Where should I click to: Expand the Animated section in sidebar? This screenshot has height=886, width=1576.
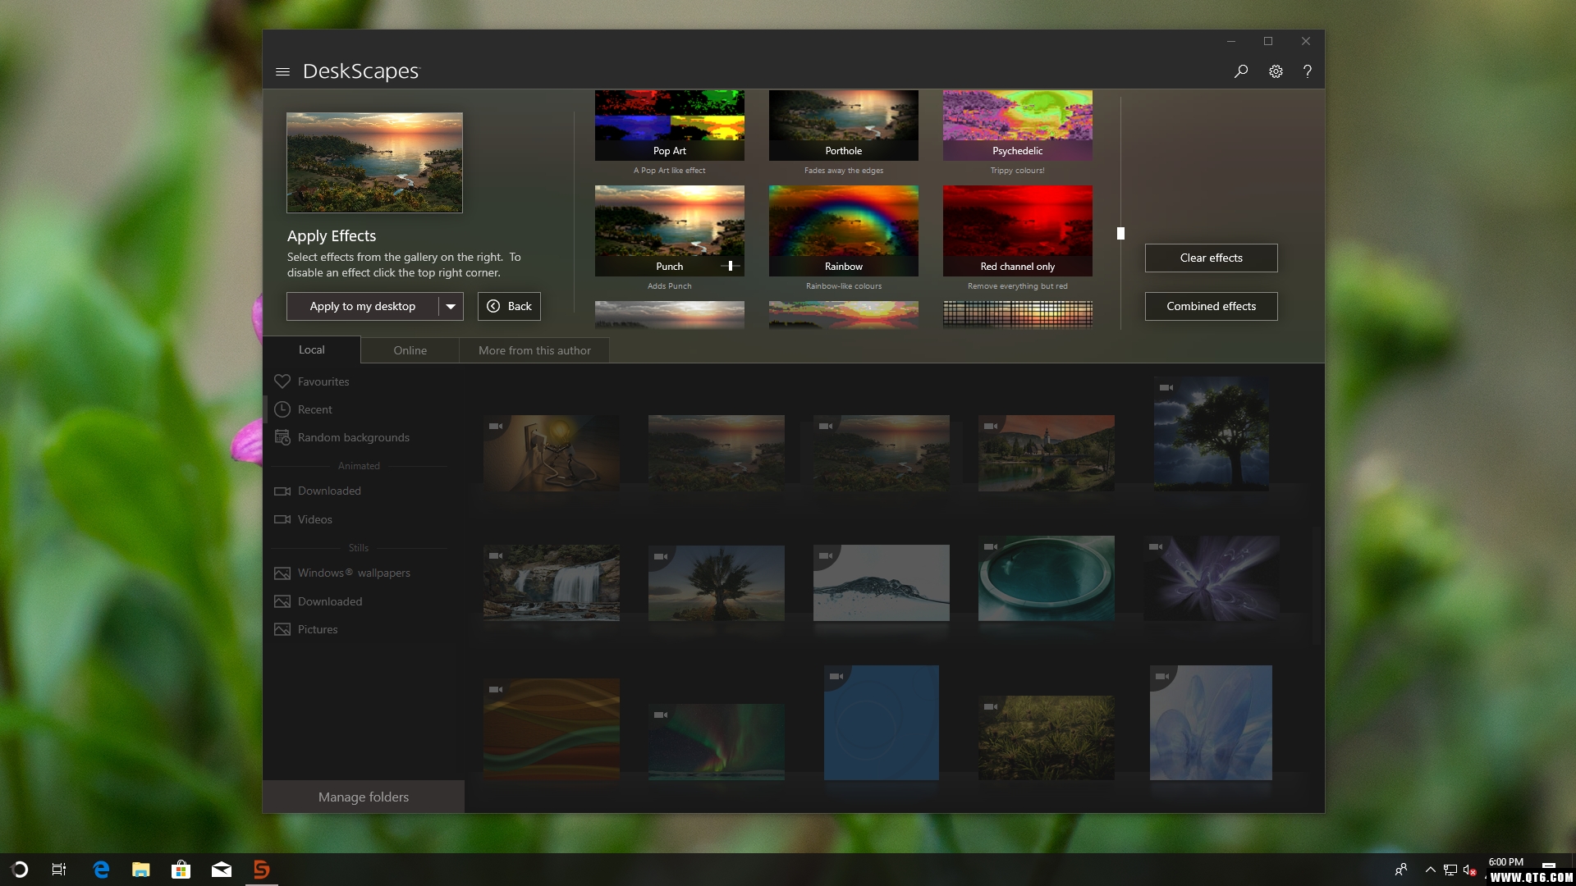click(x=358, y=465)
